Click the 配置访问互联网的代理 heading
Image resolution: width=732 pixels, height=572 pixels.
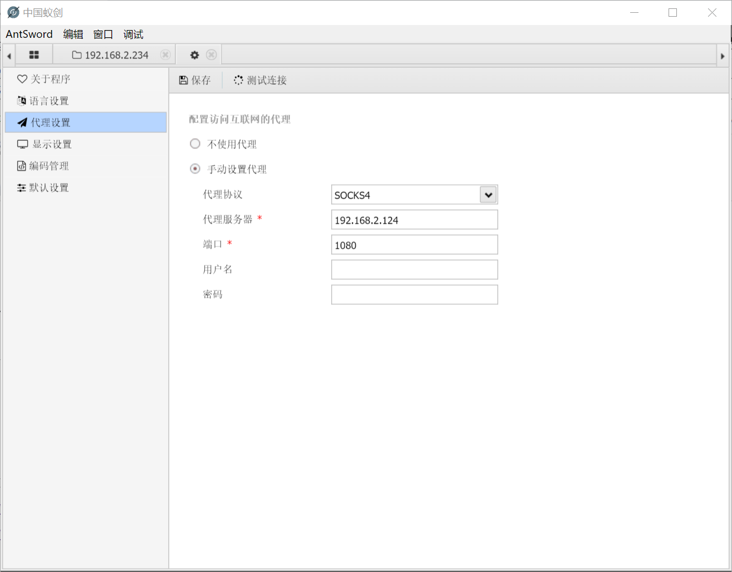(240, 119)
